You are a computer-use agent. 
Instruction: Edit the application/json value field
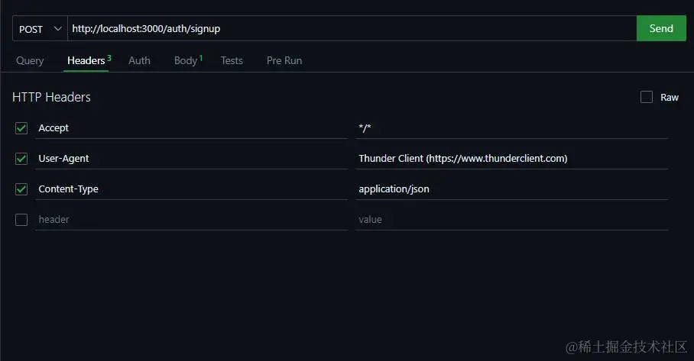(511, 189)
